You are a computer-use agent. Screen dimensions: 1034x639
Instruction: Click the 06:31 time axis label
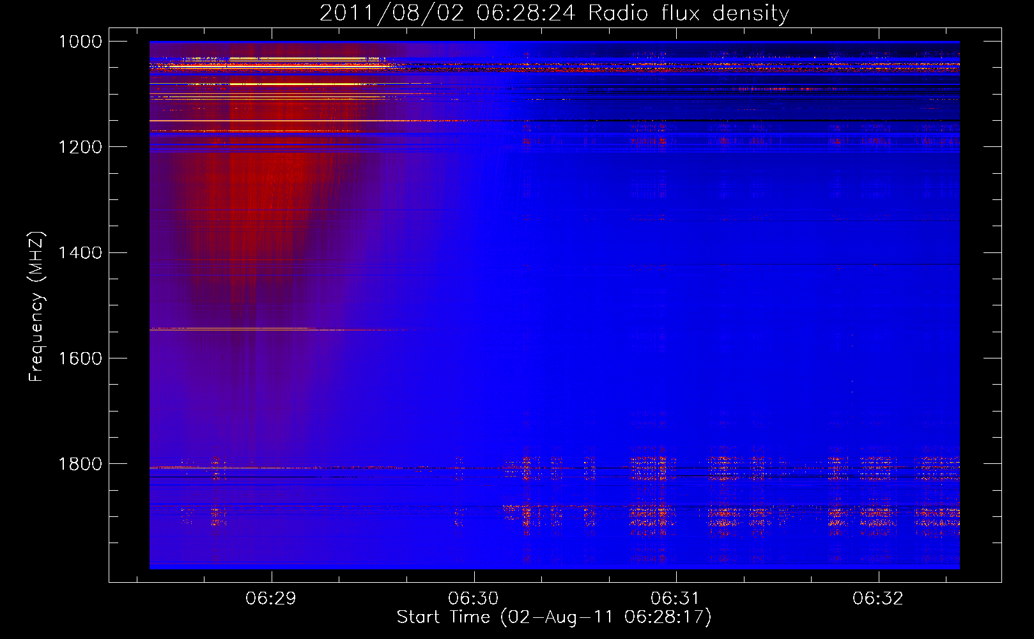tap(676, 598)
